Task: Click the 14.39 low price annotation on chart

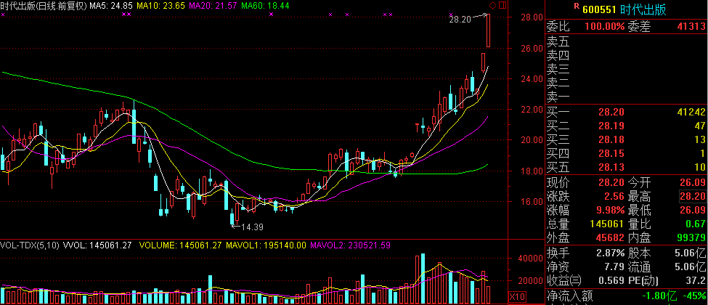Action: pos(253,227)
